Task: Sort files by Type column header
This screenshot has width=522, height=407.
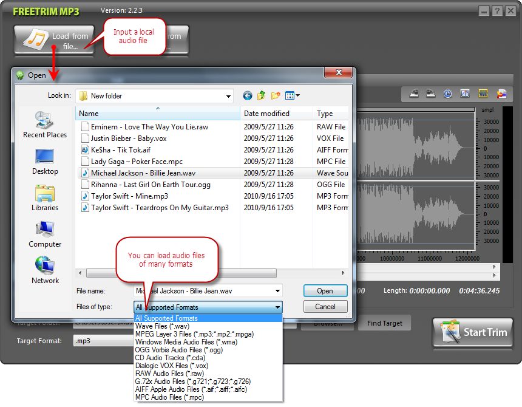Action: (x=331, y=113)
